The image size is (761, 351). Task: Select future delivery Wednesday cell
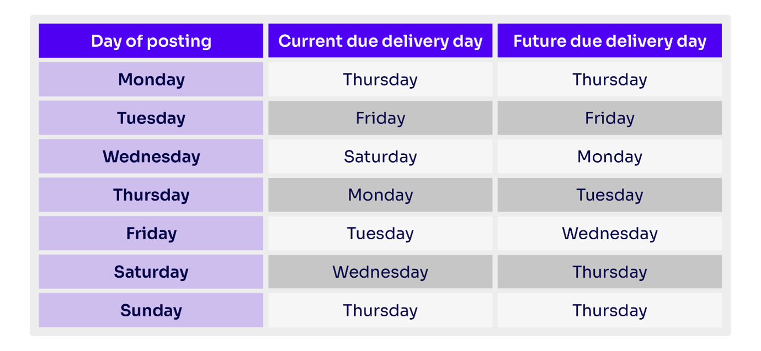610,233
